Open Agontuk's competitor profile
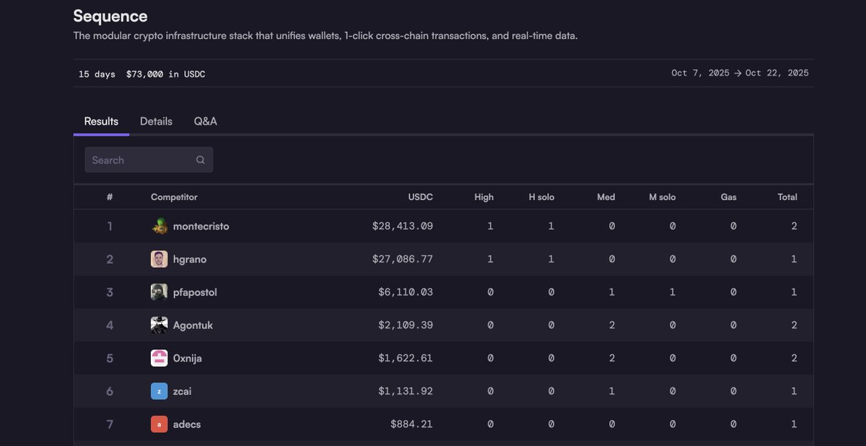Viewport: 866px width, 446px height. [193, 325]
